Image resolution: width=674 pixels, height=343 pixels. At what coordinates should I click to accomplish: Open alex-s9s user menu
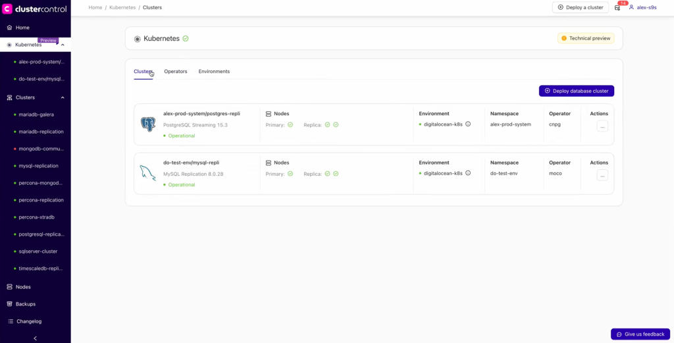point(642,7)
